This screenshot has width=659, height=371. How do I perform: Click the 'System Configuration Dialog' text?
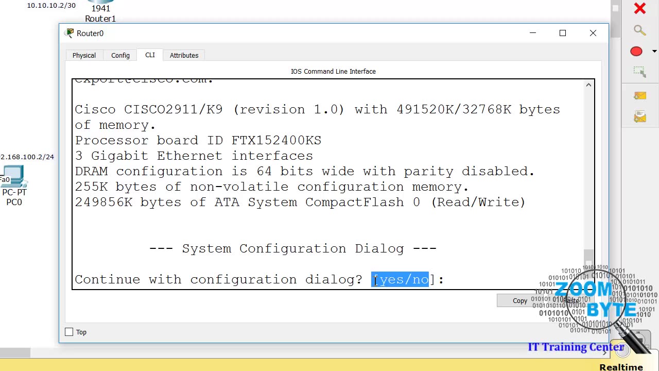pos(293,248)
